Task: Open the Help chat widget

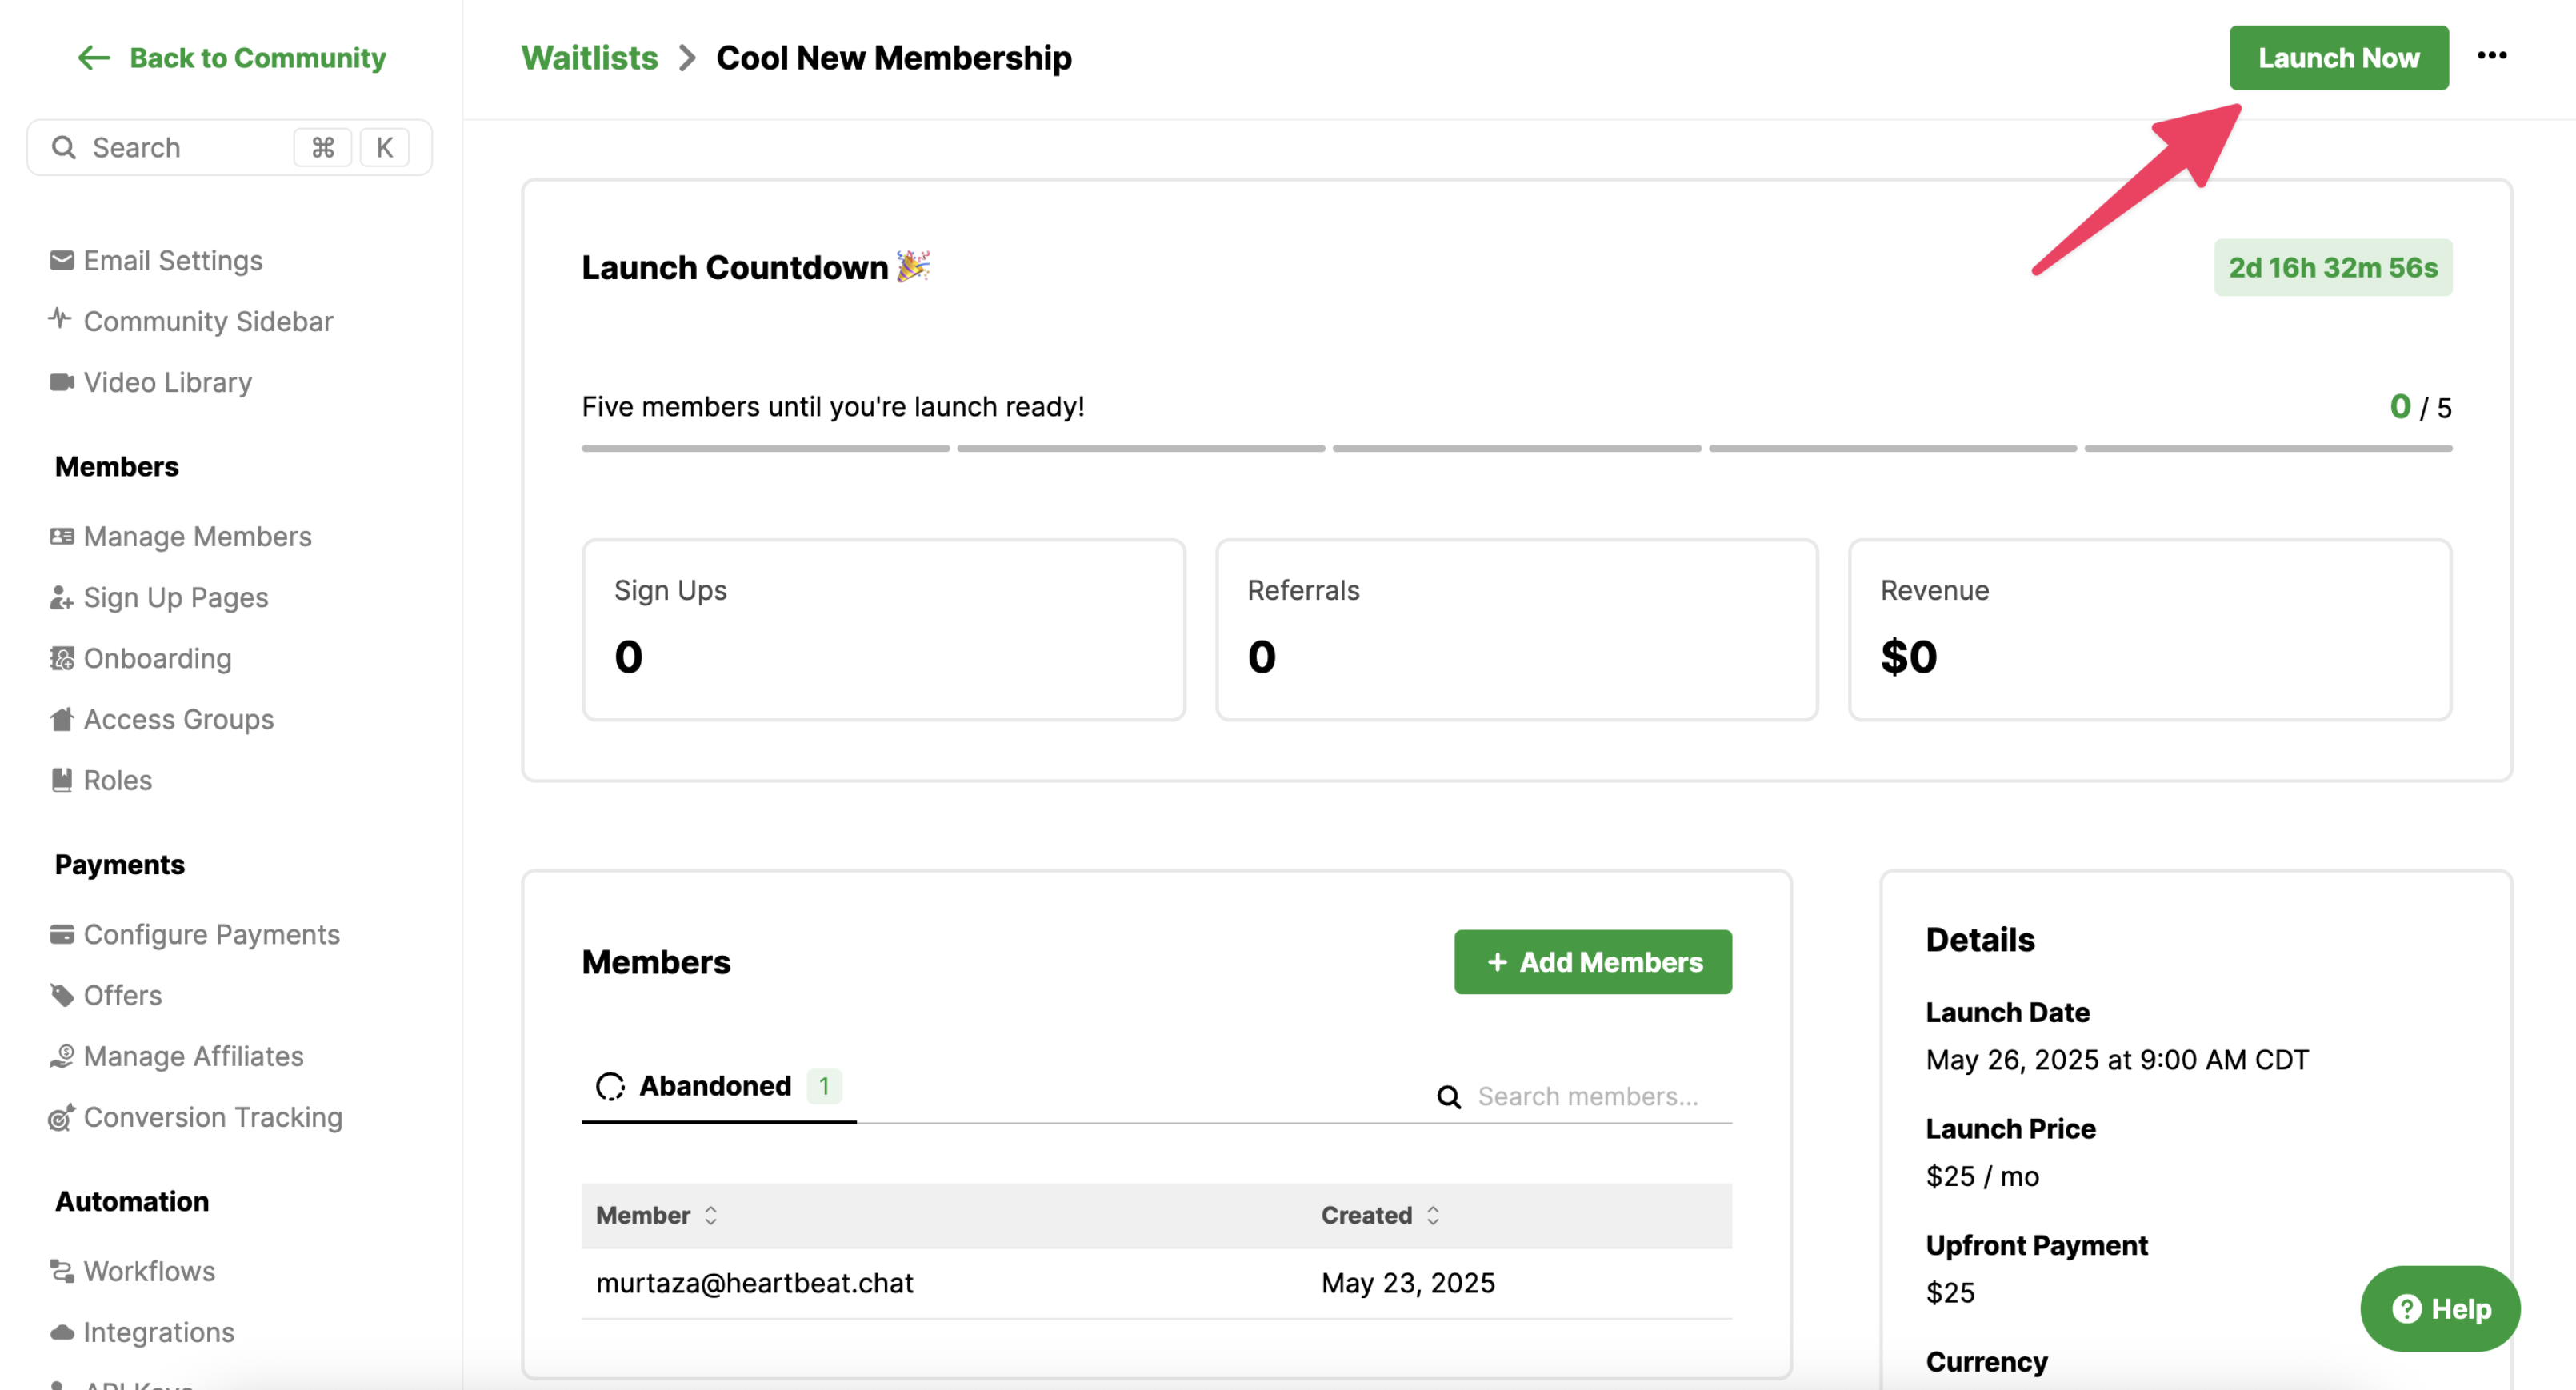Action: coord(2439,1308)
